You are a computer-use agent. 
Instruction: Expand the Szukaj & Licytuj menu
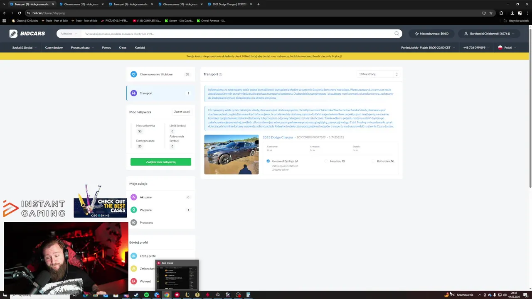pos(25,47)
